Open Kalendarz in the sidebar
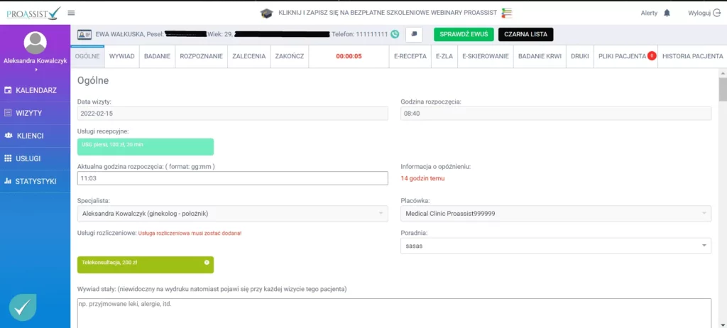This screenshot has height=328, width=727. click(35, 90)
